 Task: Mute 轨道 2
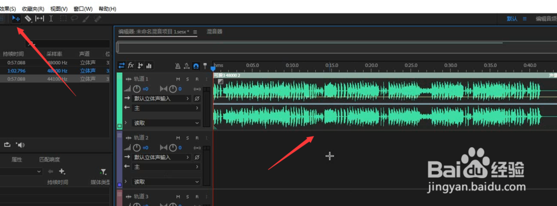[178, 138]
